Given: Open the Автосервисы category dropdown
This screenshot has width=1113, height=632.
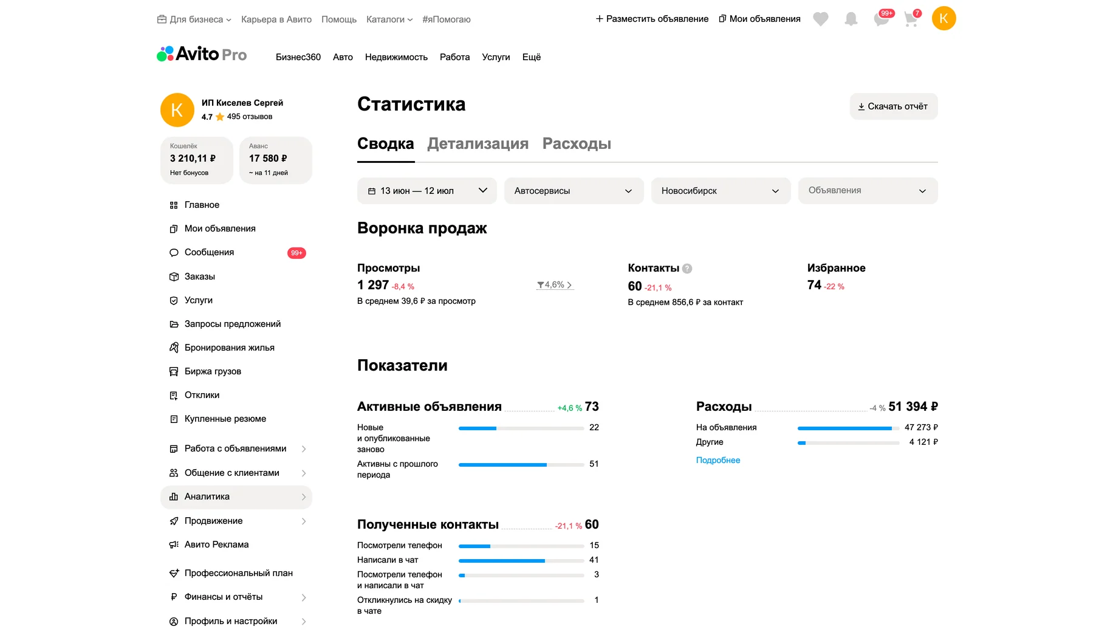Looking at the screenshot, I should pos(574,191).
